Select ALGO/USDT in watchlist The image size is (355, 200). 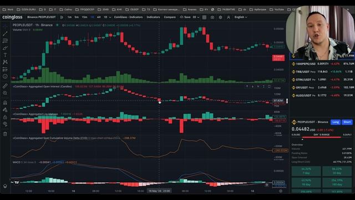click(x=322, y=96)
